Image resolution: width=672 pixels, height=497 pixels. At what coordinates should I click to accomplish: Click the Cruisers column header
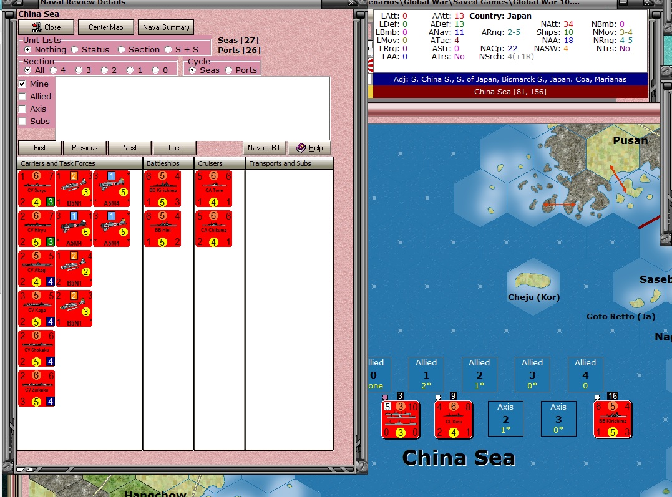[x=220, y=163]
